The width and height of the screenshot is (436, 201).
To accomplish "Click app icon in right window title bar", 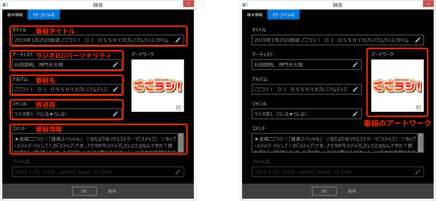I will (x=245, y=5).
